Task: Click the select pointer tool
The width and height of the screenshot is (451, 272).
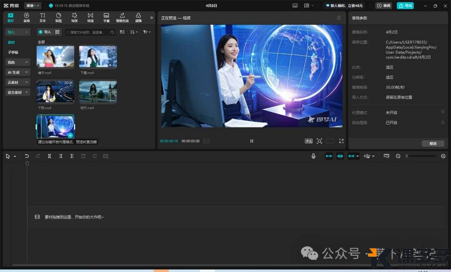Action: 8,156
